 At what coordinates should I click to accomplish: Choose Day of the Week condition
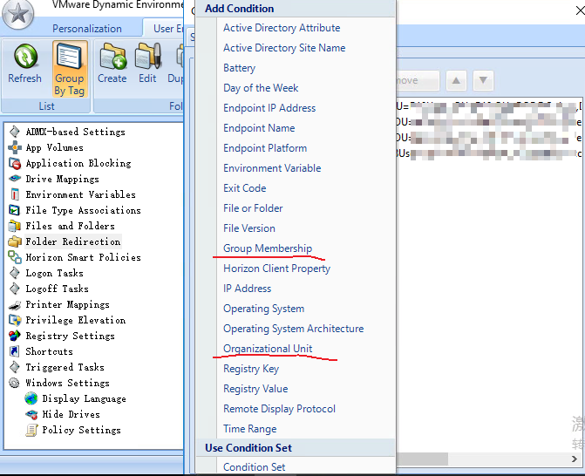261,88
